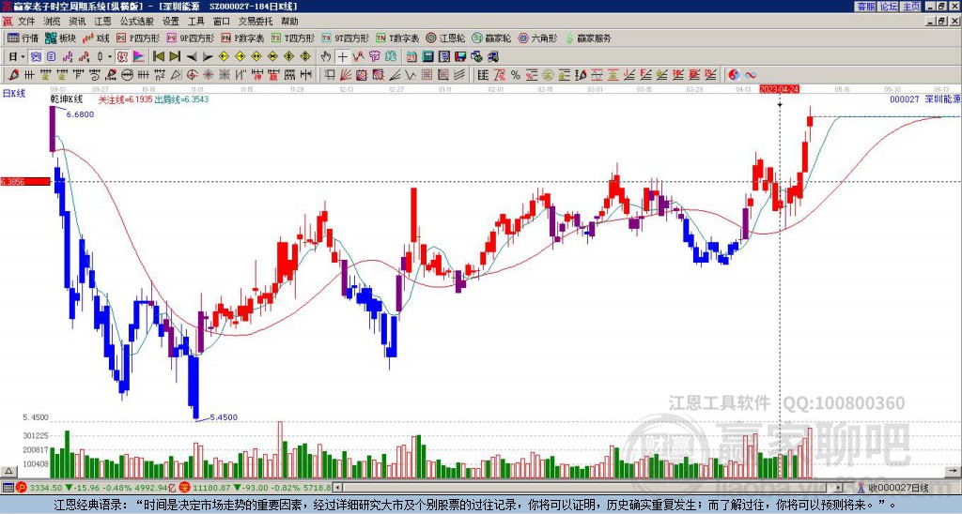Jump to last bar icon
This screenshot has width=962, height=514.
pyautogui.click(x=175, y=57)
